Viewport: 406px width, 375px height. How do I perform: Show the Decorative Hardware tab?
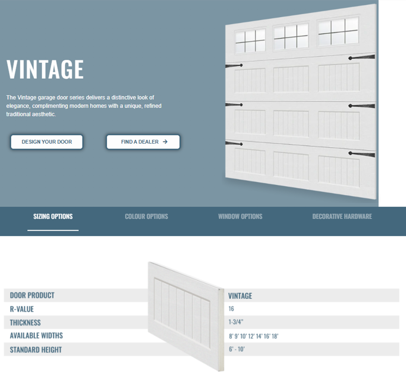342,216
